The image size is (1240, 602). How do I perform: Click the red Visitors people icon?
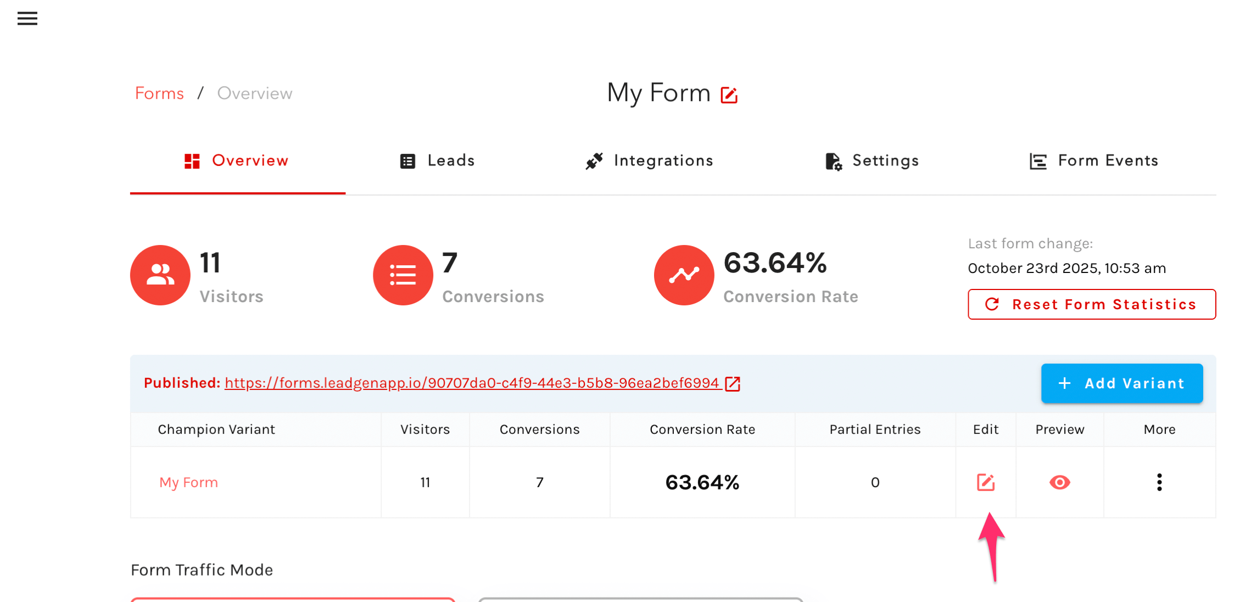pyautogui.click(x=160, y=275)
